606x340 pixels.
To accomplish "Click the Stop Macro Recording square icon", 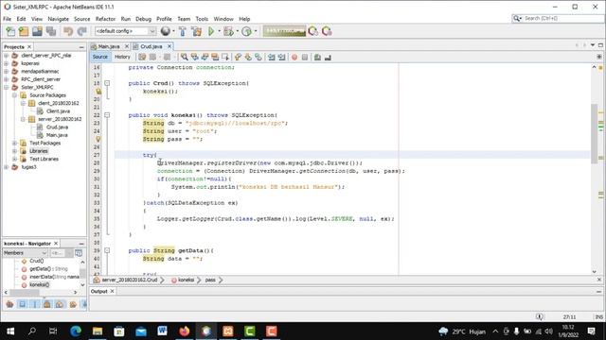I will click(x=305, y=57).
